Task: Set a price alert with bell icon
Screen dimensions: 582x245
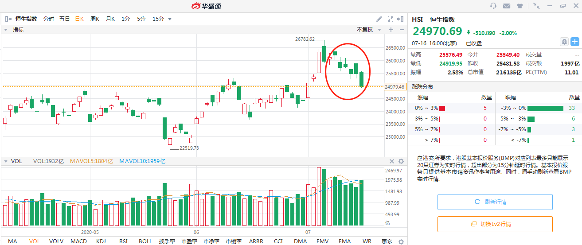Action: (564, 42)
